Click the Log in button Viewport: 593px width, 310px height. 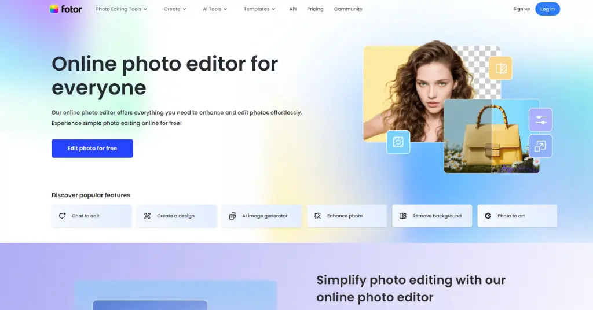click(x=547, y=9)
